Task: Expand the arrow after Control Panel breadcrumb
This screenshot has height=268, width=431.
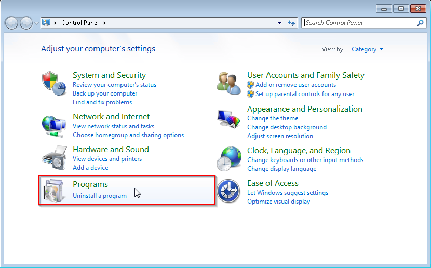Action: 104,23
